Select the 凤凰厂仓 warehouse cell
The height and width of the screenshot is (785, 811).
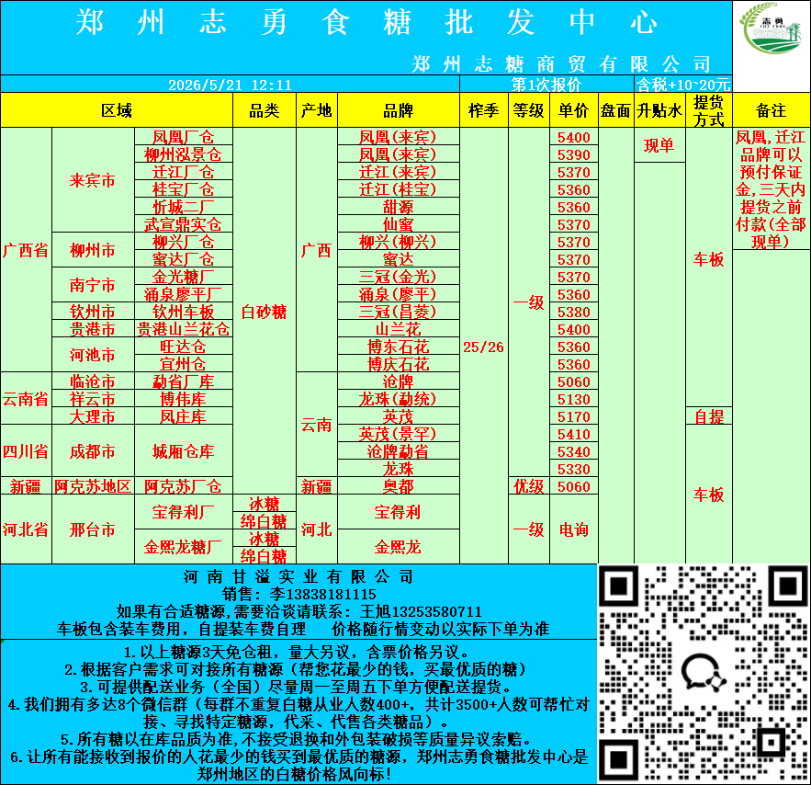(x=183, y=137)
